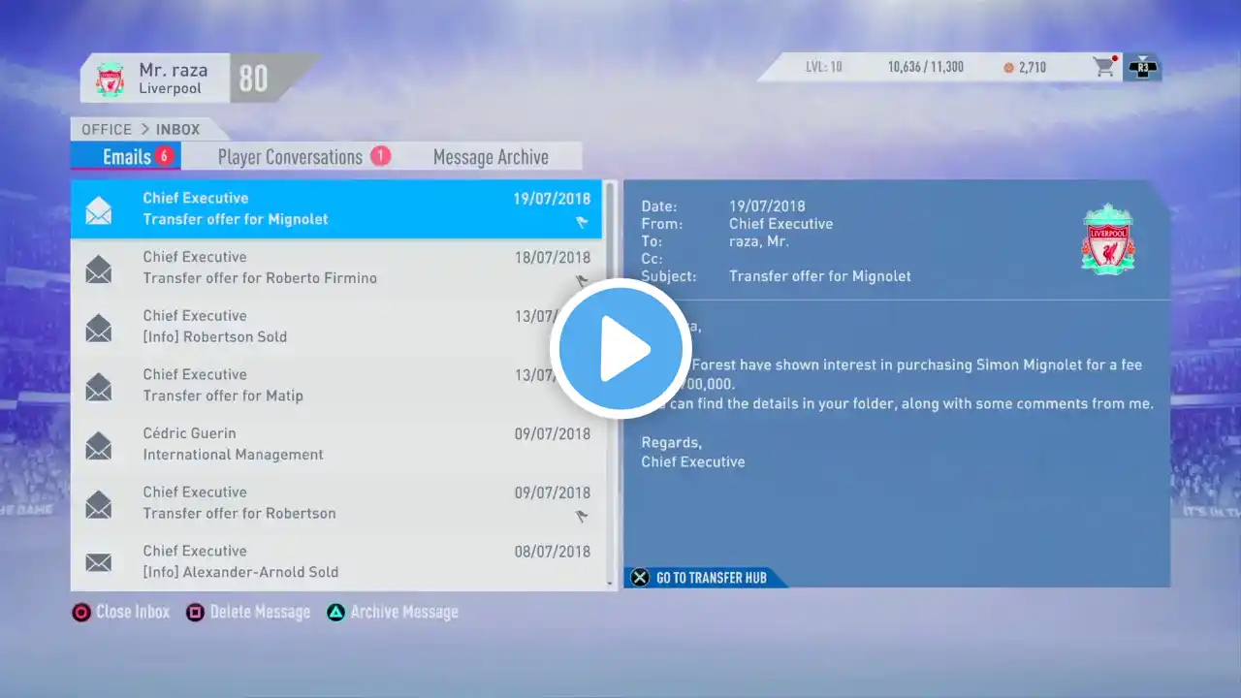Click 'Regards,' in the email body
Image resolution: width=1241 pixels, height=698 pixels.
pyautogui.click(x=672, y=443)
